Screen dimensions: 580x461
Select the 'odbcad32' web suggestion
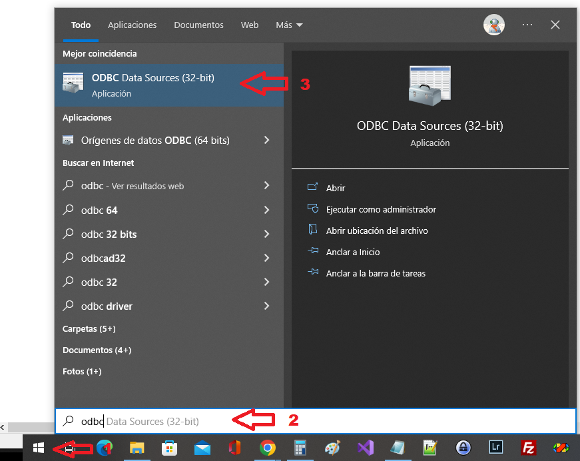point(155,258)
